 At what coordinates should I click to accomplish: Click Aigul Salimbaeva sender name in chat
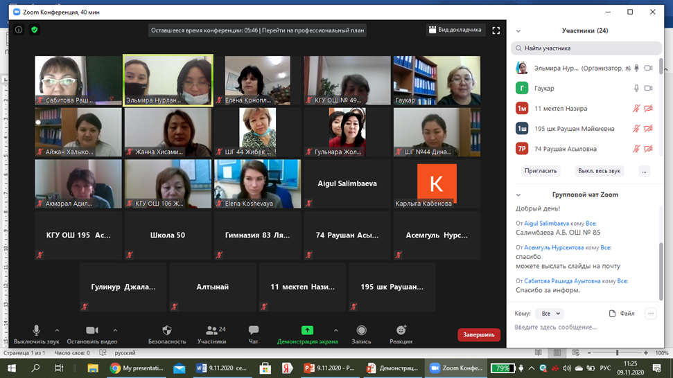pyautogui.click(x=546, y=224)
